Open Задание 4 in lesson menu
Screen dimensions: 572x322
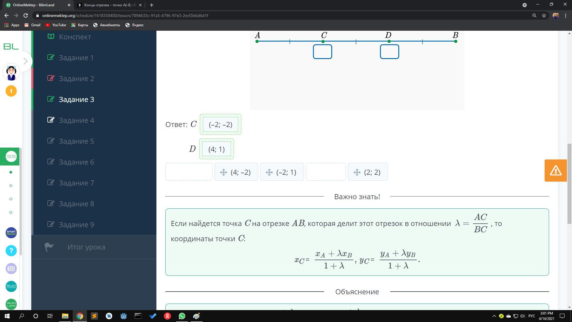coord(76,120)
